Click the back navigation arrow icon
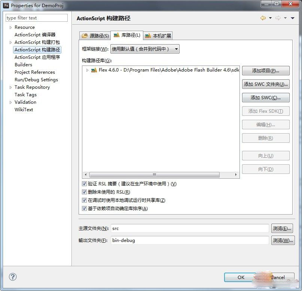Screen dimensions: 302x291 (263, 18)
